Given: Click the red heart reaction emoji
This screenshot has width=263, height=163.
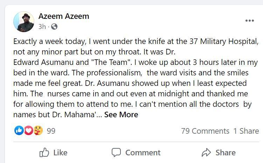Looking at the screenshot, I should coord(28,131).
